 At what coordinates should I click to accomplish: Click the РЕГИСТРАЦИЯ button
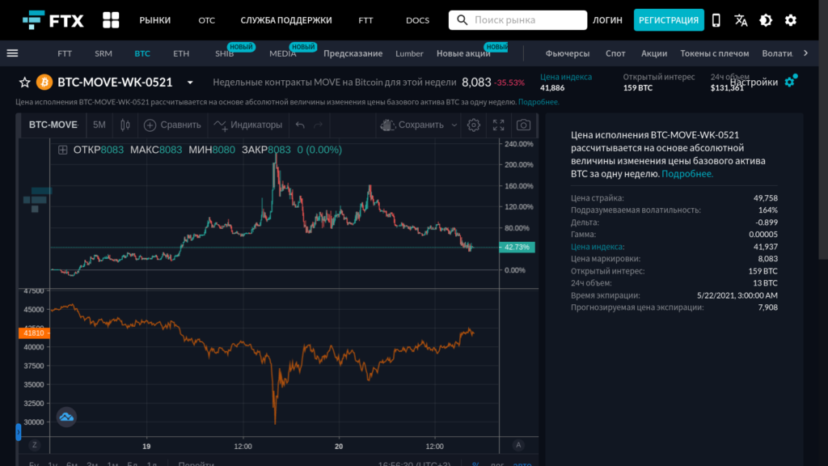pos(669,19)
